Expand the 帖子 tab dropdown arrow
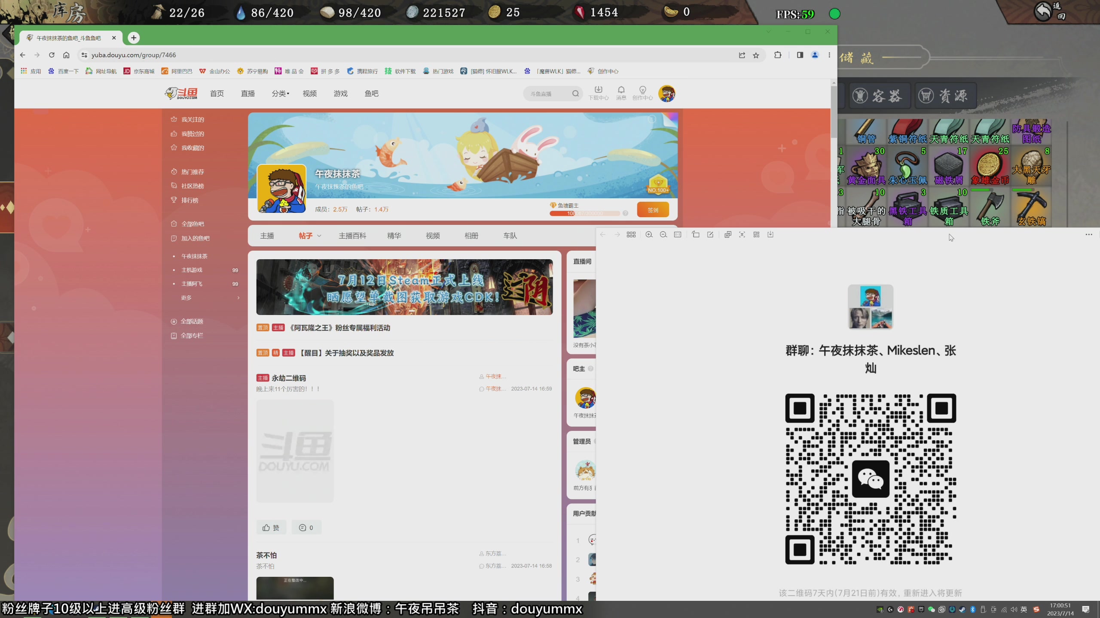 click(319, 236)
